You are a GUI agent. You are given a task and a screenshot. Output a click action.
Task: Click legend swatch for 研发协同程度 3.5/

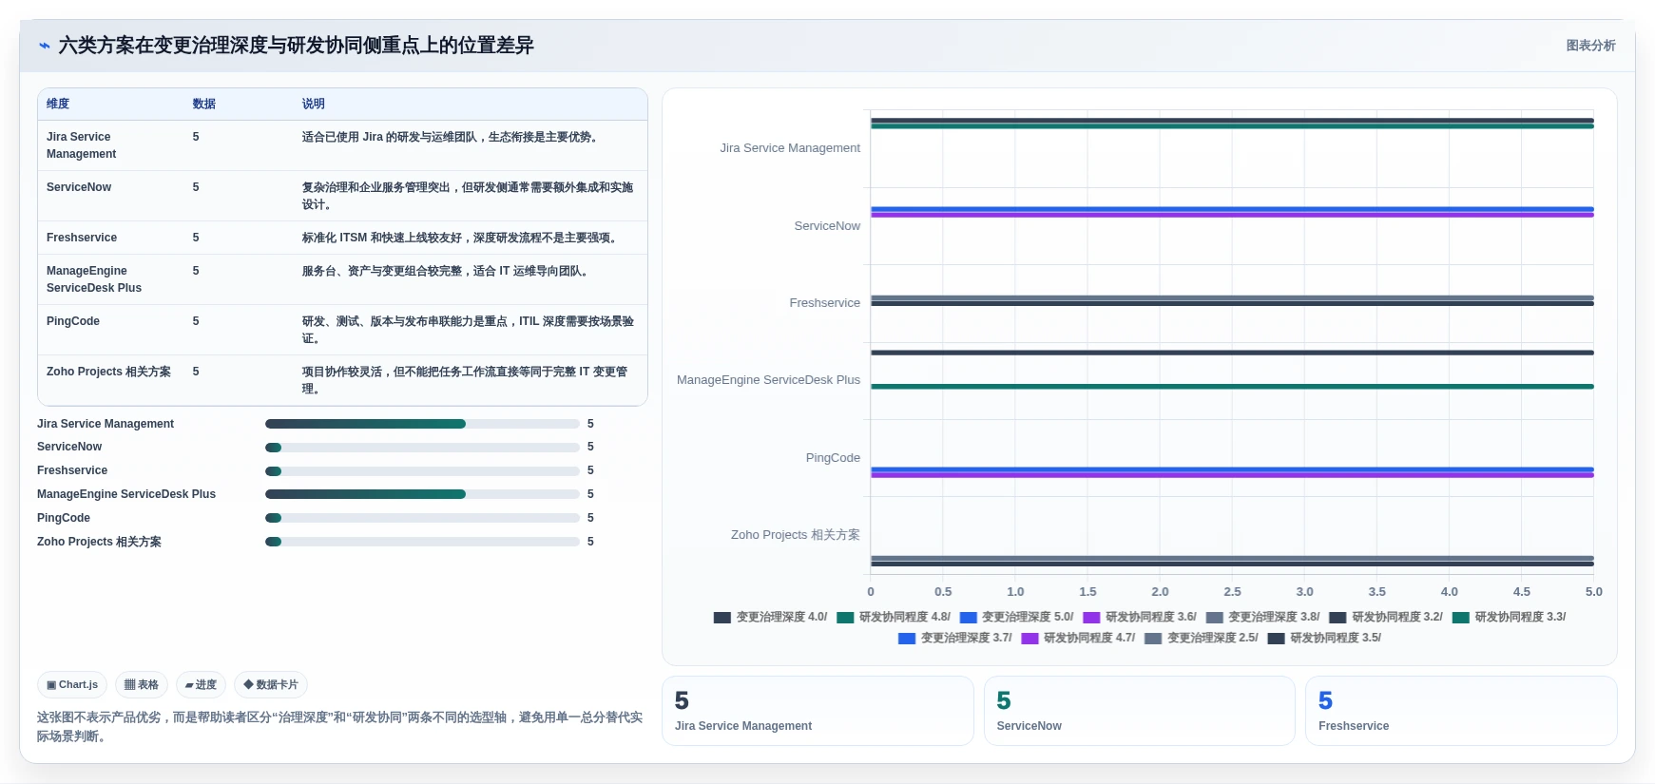coord(1277,639)
